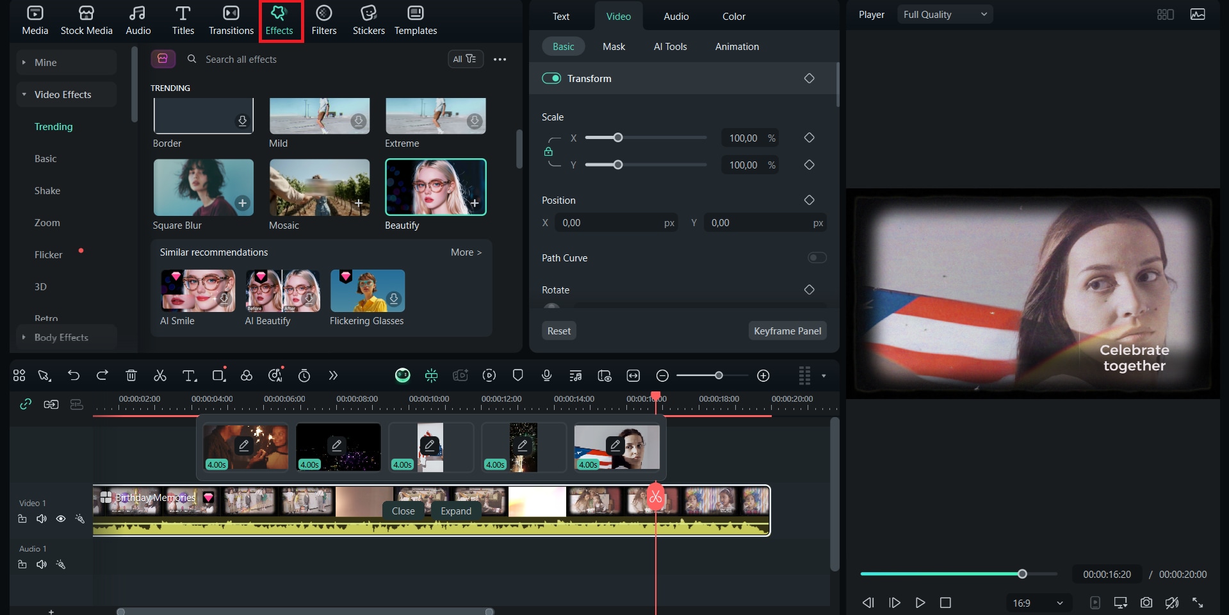Select the text tool in timeline toolbar
Screen dimensions: 1229x615
[190, 375]
